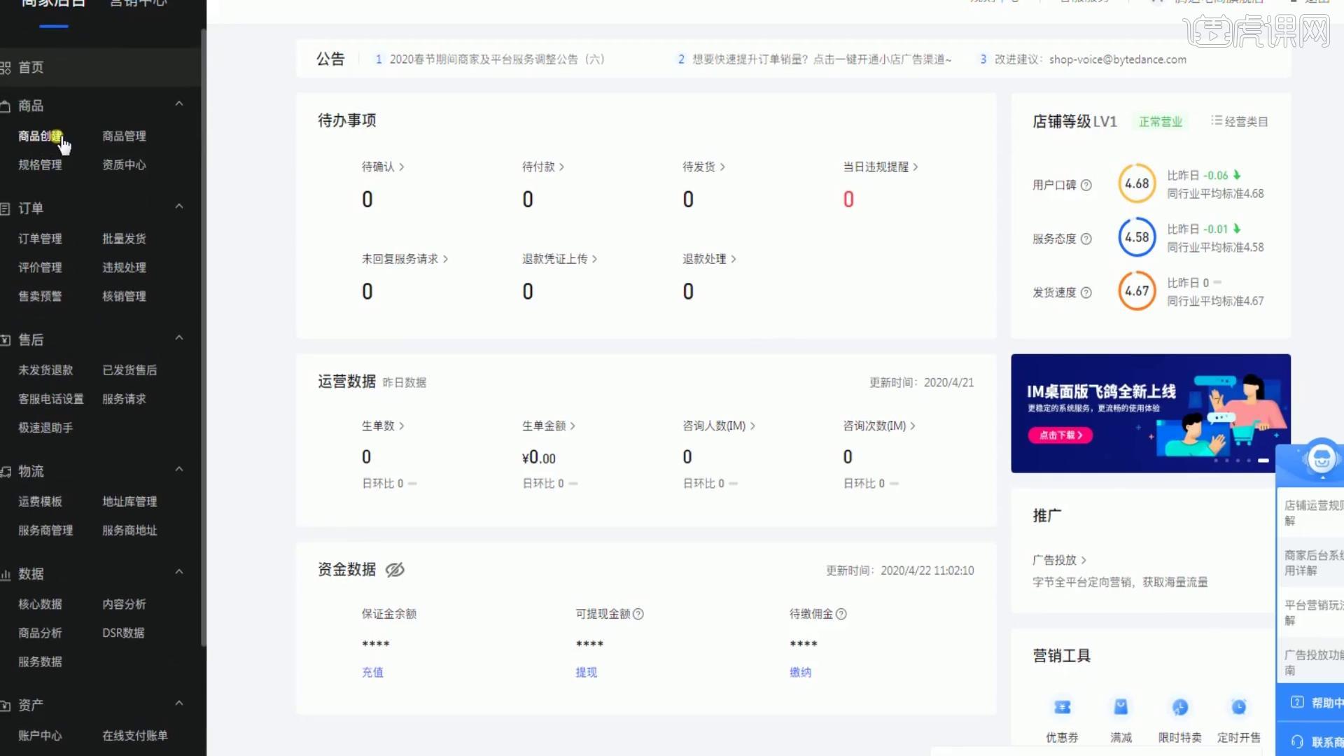The height and width of the screenshot is (756, 1344).
Task: Open 核销管理 menu item
Action: [124, 296]
